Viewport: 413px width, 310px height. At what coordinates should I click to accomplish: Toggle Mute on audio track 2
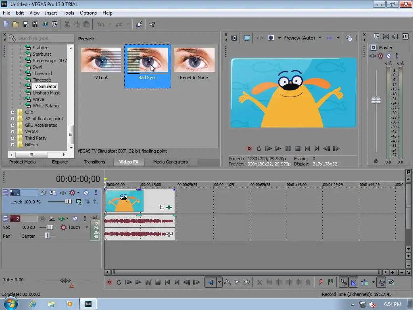[x=75, y=218]
